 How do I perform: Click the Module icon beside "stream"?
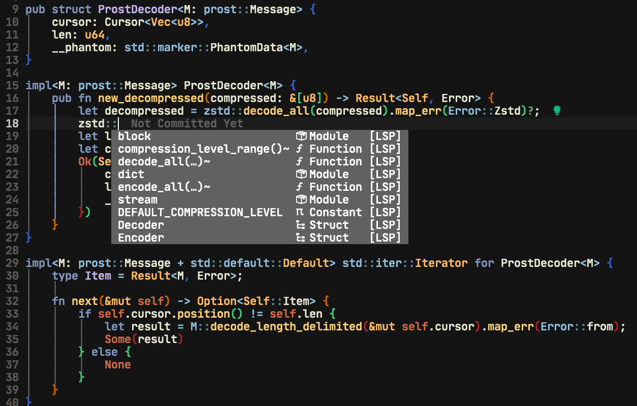pos(301,199)
